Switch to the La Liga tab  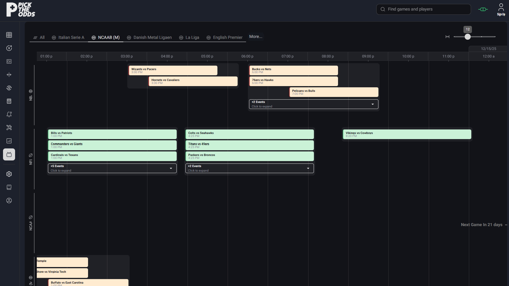coord(189,37)
